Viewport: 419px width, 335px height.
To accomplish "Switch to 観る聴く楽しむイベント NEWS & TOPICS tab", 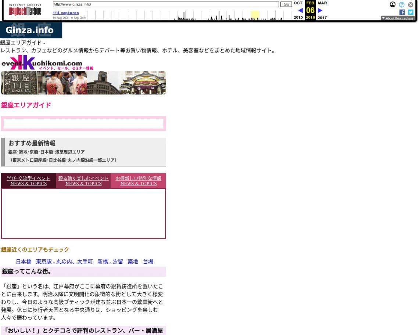I will [83, 181].
